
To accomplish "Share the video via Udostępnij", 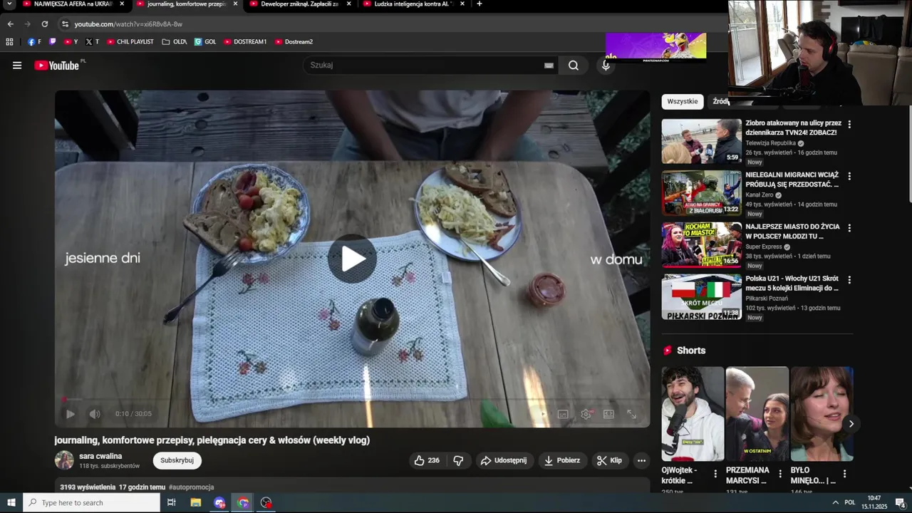I will point(504,460).
